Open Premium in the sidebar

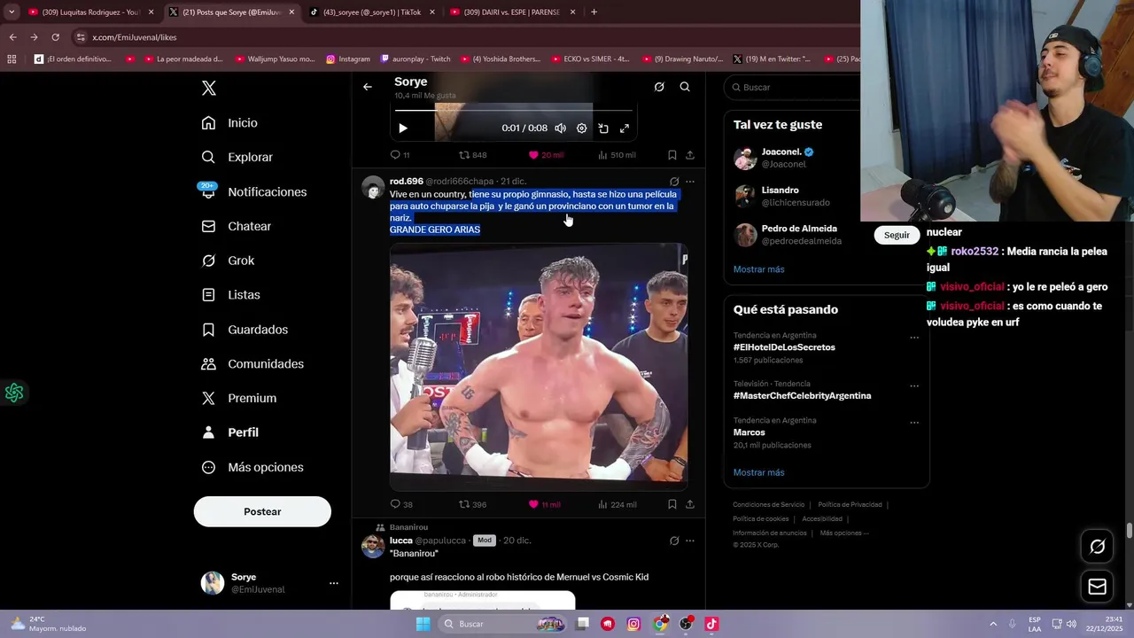pyautogui.click(x=239, y=398)
